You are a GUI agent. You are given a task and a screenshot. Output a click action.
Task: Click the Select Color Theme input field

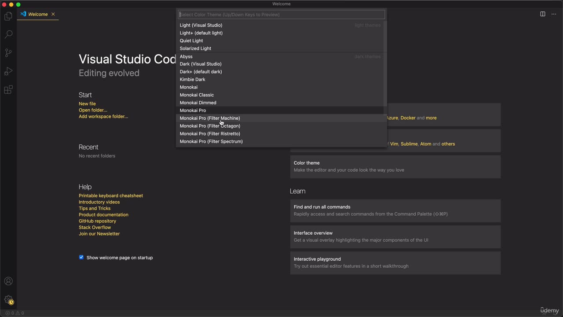tap(281, 15)
